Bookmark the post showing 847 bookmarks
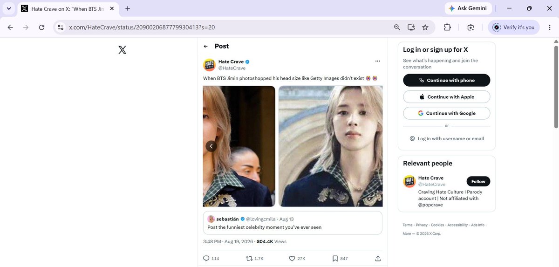 (335, 259)
